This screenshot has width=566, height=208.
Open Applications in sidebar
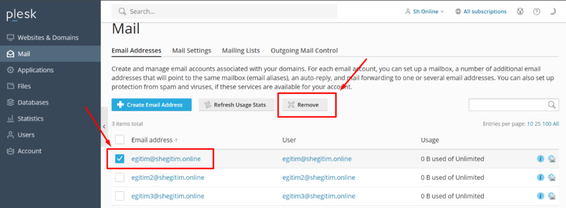click(x=50, y=70)
